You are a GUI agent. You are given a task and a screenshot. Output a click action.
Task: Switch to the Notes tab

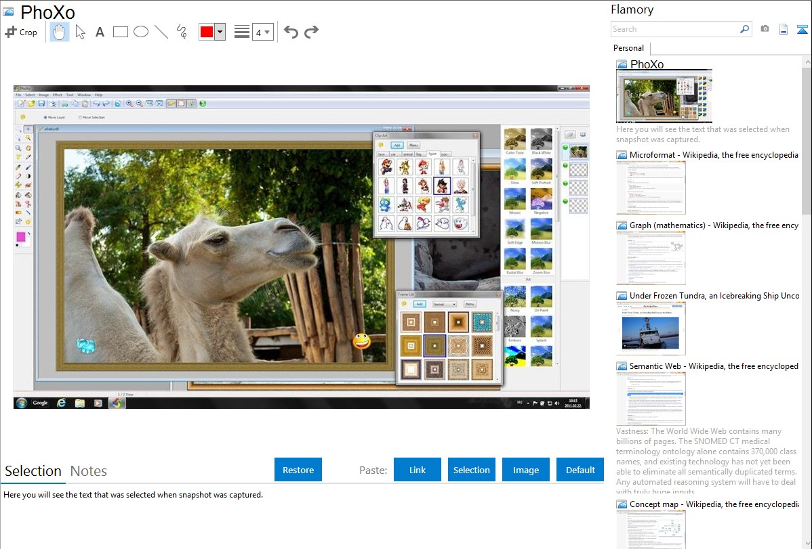pyautogui.click(x=89, y=471)
